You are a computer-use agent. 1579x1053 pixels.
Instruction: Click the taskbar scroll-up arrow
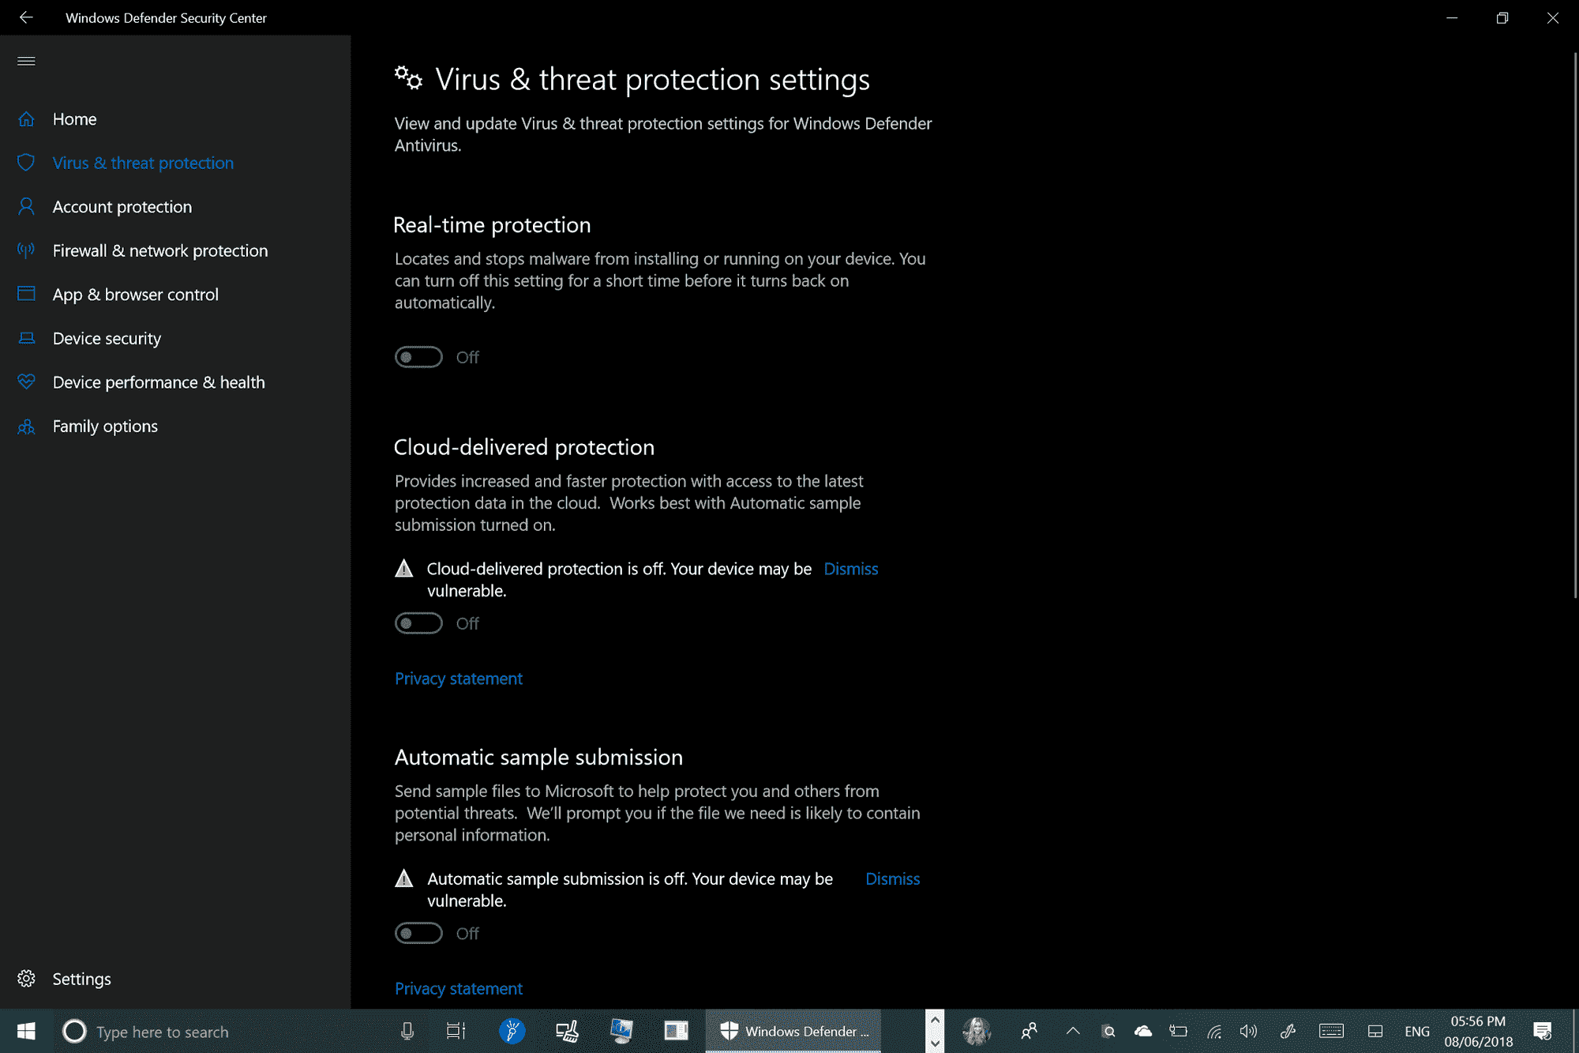click(x=935, y=1020)
